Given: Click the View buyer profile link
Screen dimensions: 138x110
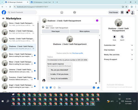Looking at the screenshot, I should point(78,53).
